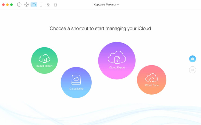Screen dimensions: 201x125
Task: Select the blue briefcase shortcuts view button
Action: [x=192, y=59]
